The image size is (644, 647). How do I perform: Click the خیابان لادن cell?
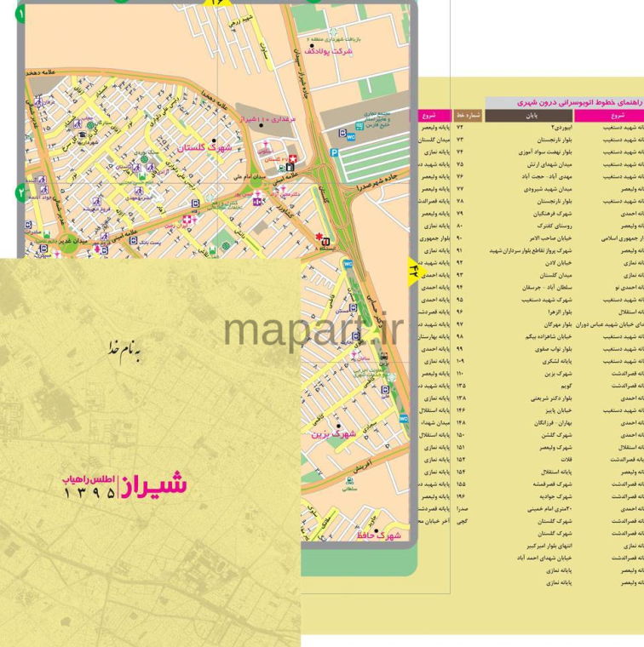(x=558, y=263)
